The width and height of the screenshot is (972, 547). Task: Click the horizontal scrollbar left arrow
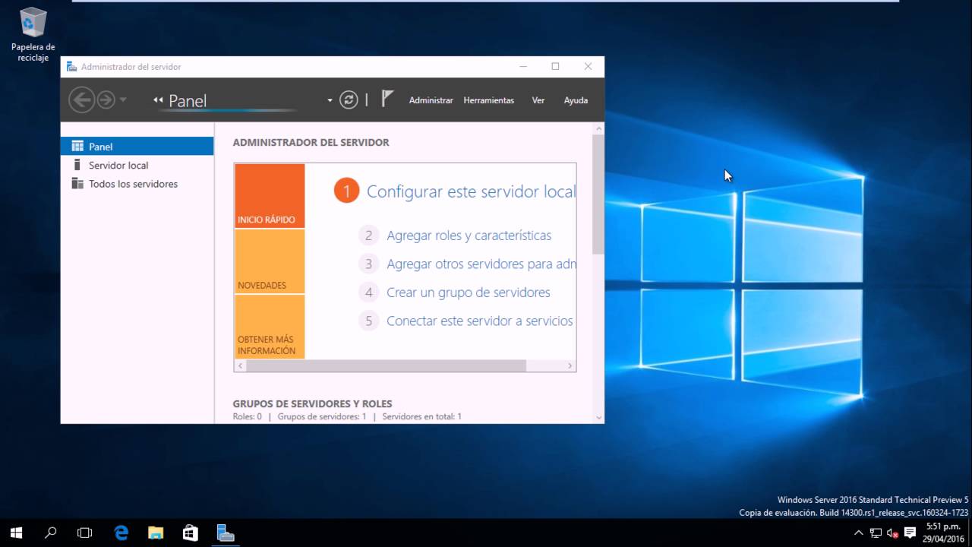click(240, 365)
